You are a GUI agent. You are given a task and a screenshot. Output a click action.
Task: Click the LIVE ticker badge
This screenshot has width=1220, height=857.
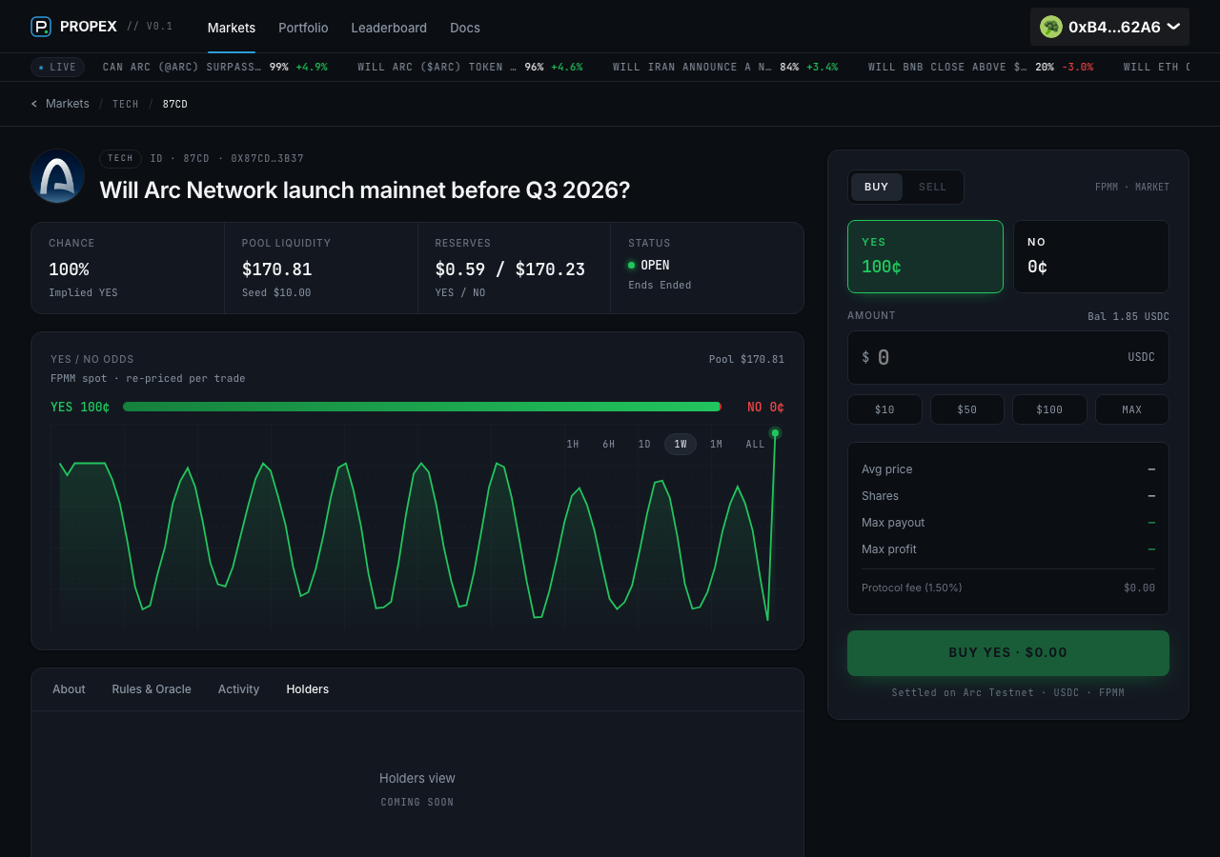57,67
